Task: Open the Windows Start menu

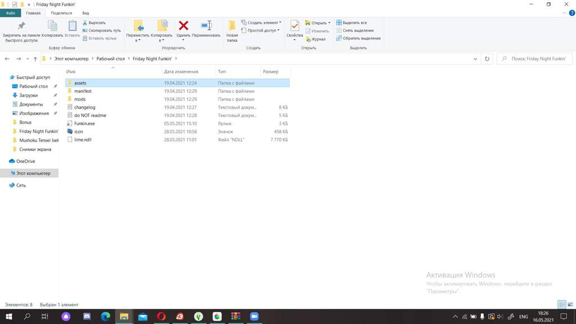Action: 9,316
